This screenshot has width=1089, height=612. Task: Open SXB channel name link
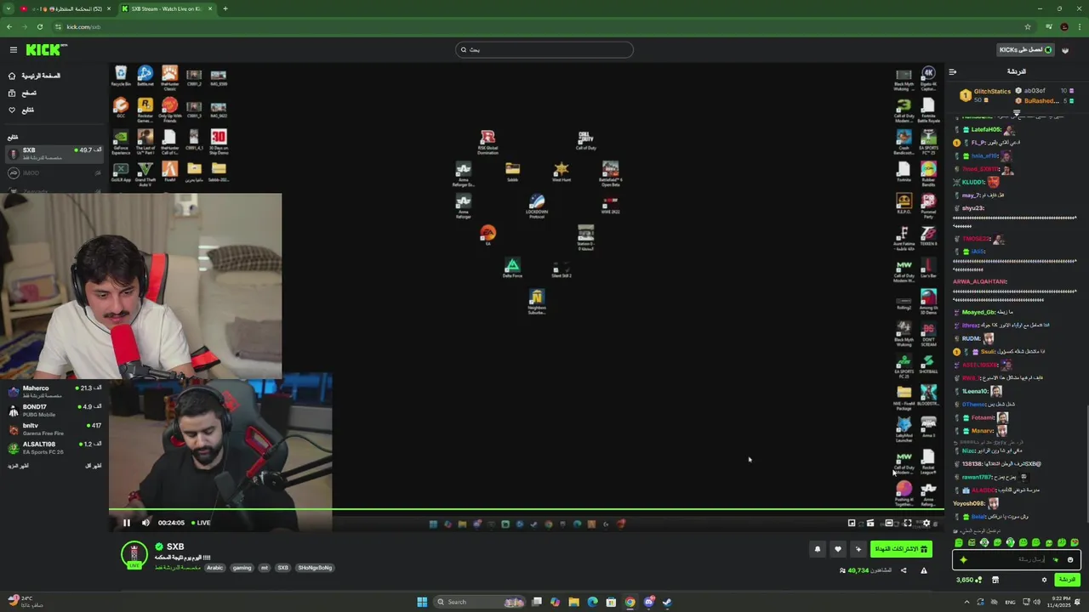tap(175, 547)
